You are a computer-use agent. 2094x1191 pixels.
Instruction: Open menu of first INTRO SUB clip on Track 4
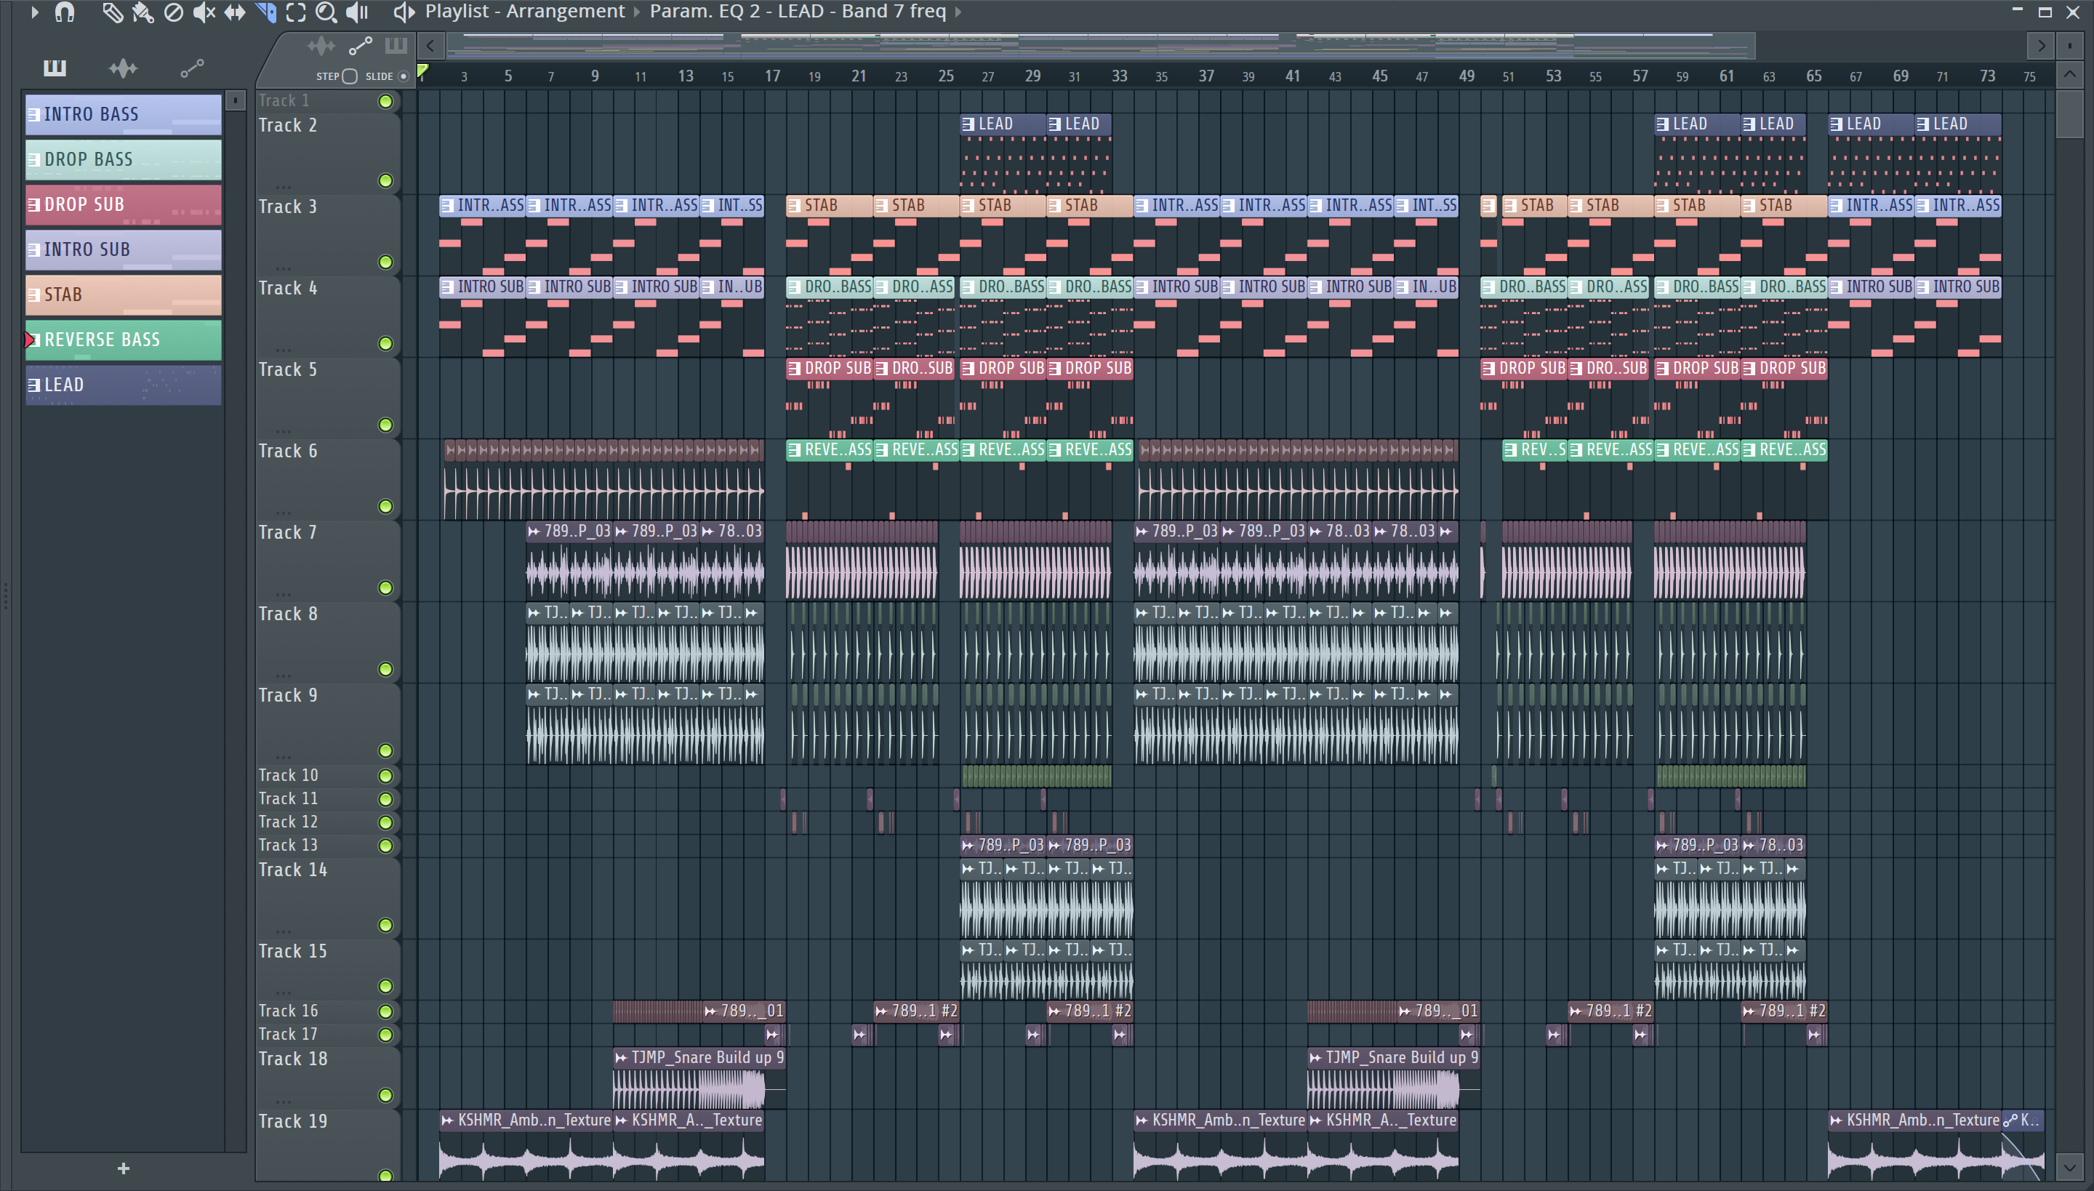pyautogui.click(x=446, y=287)
